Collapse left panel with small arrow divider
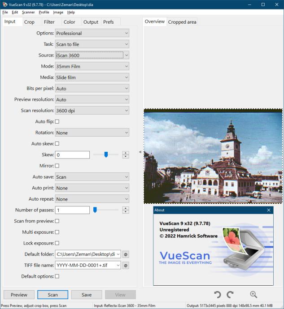284x309 pixels. click(140, 152)
